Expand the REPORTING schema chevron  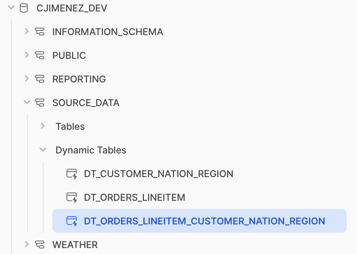tap(27, 79)
